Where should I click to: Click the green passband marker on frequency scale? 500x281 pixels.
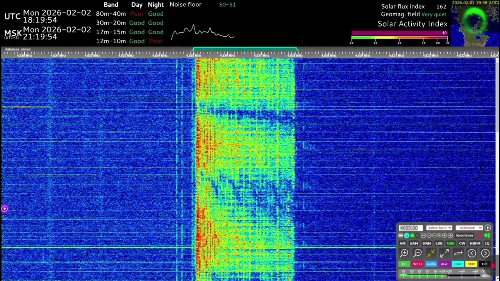(245, 49)
